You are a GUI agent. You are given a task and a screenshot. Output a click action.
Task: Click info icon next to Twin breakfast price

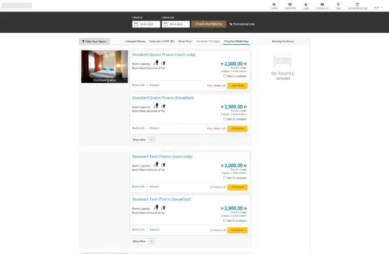coord(245,209)
